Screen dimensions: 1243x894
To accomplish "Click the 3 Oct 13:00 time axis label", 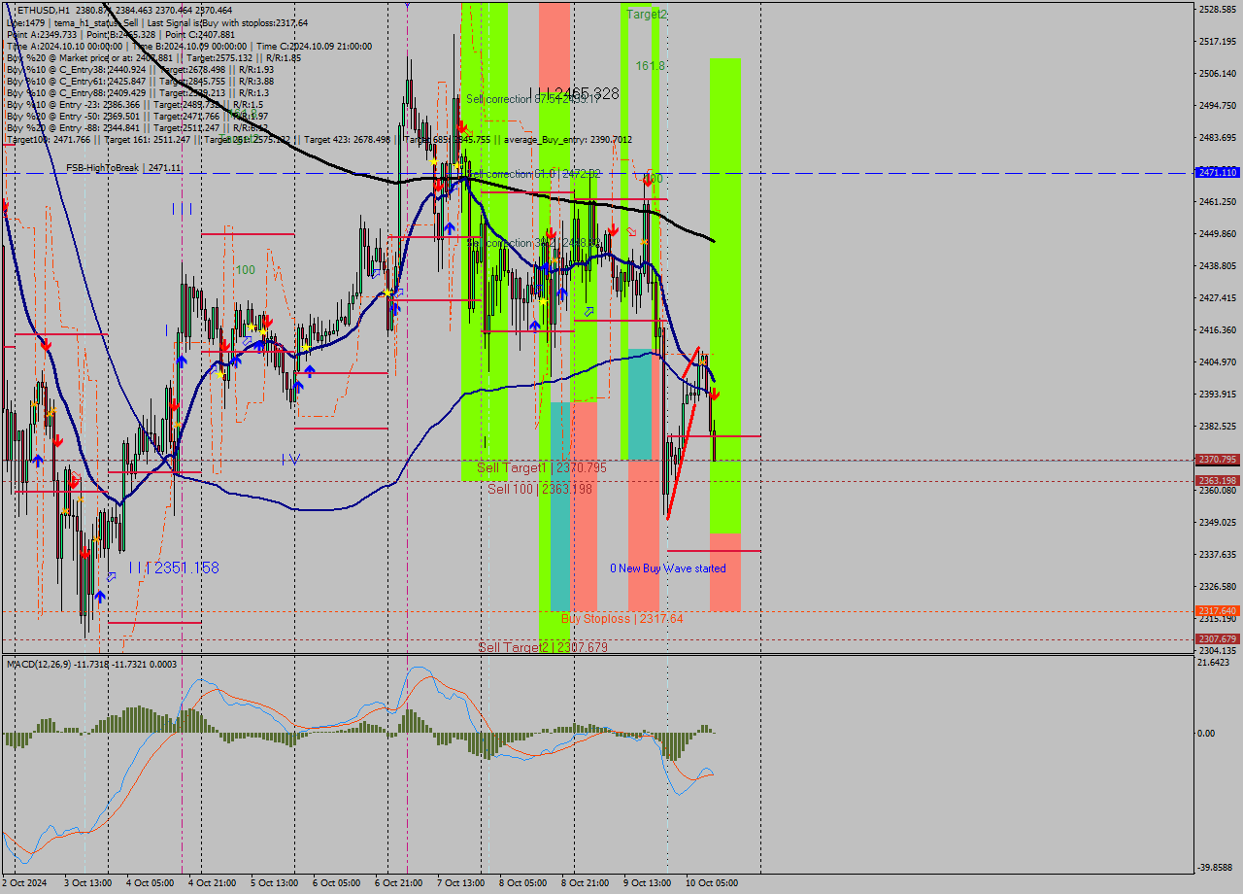I will (x=87, y=883).
